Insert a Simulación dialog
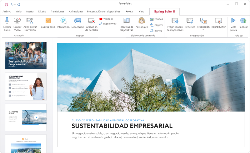Viewport: 250px width, 153px height. click(77, 23)
